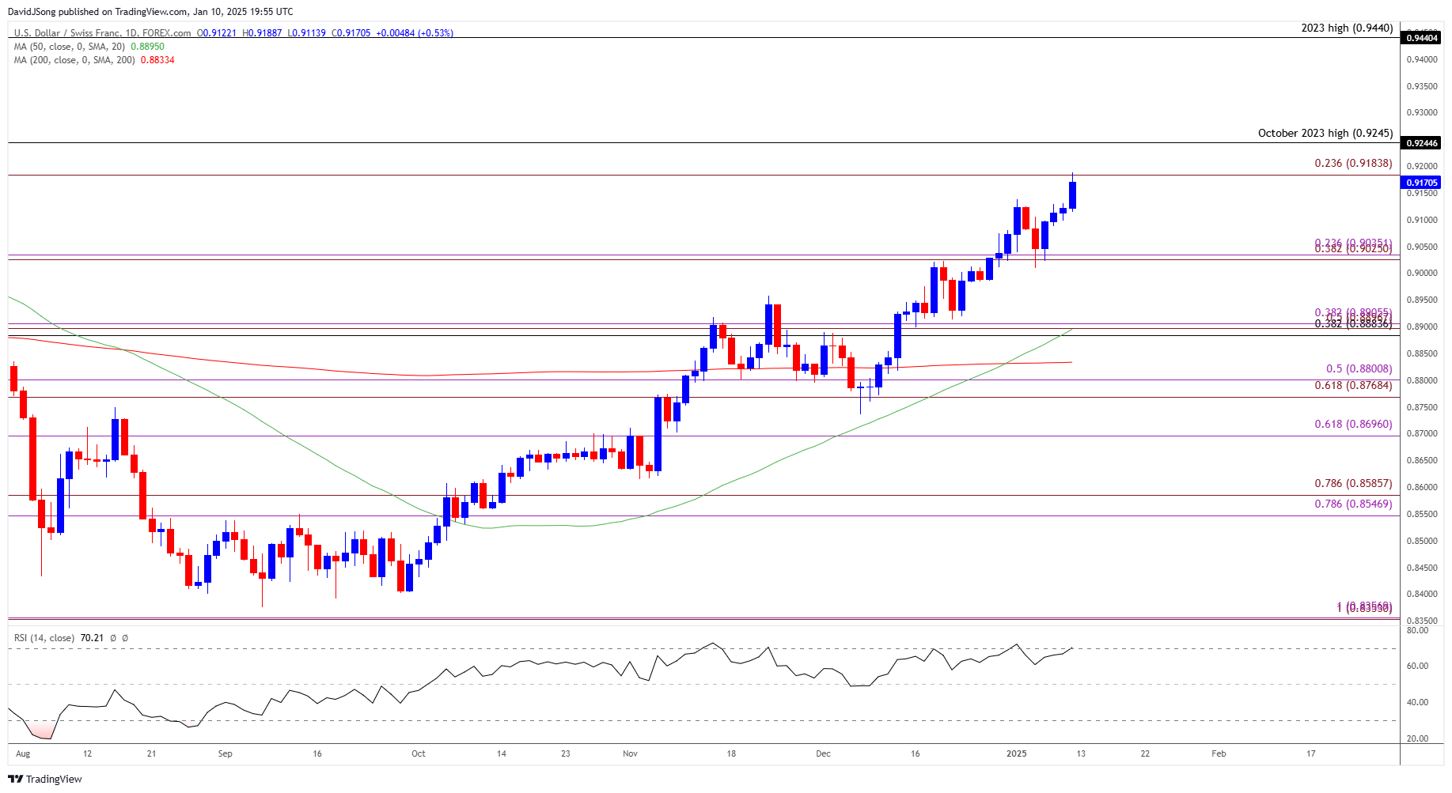Click the 0.382 (0.88836) Fibonacci label
Screen dimensions: 1452x793
(x=1353, y=323)
